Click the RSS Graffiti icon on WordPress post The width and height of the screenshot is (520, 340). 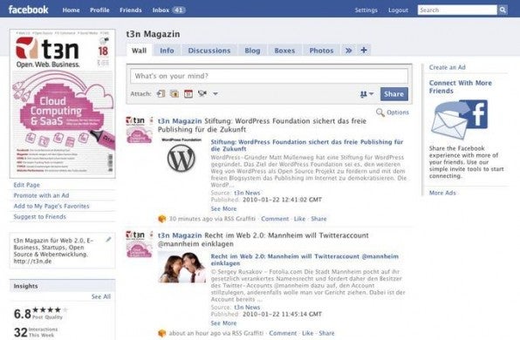pyautogui.click(x=161, y=219)
